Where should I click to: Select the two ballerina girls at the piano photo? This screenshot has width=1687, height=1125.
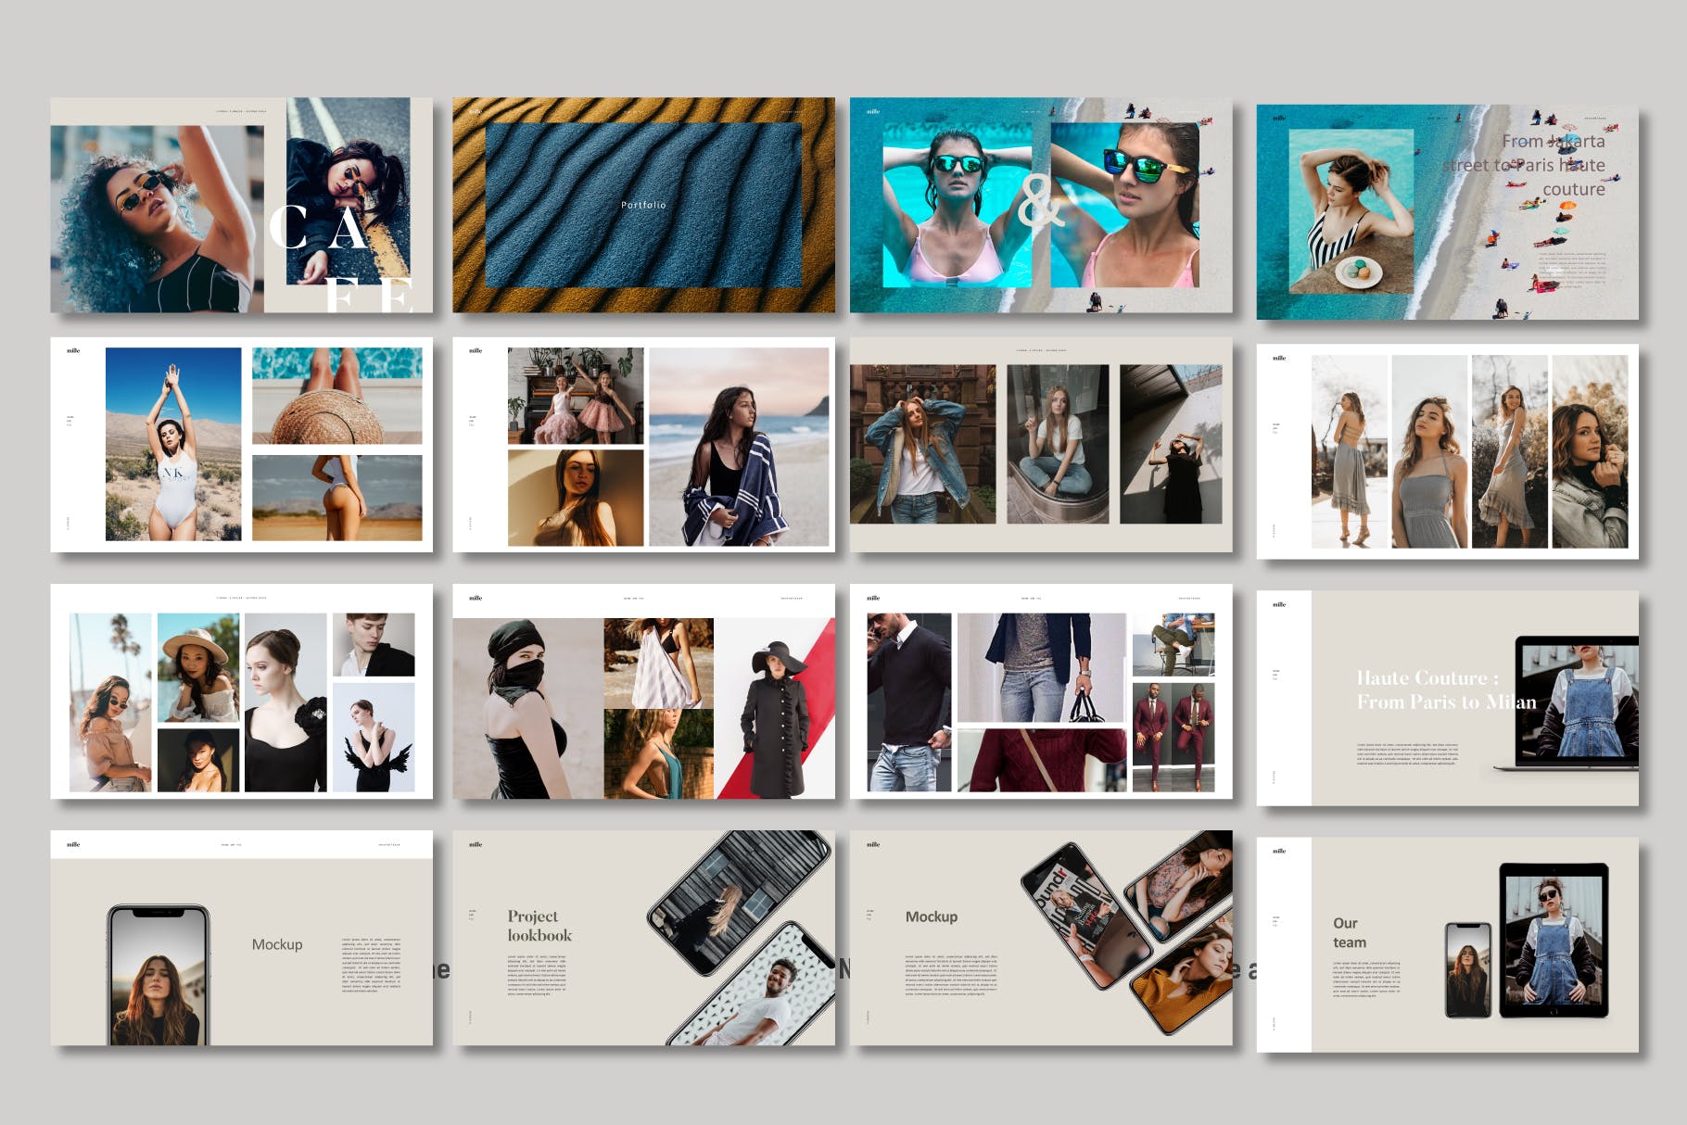tap(575, 396)
